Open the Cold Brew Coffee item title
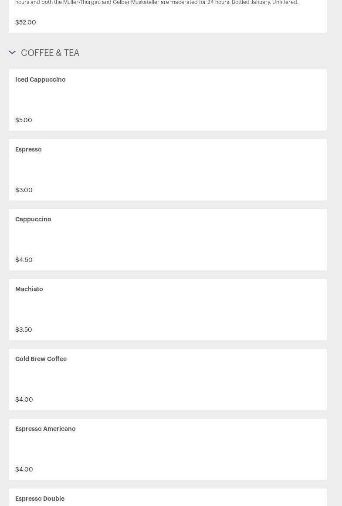Image resolution: width=342 pixels, height=506 pixels. (x=41, y=359)
